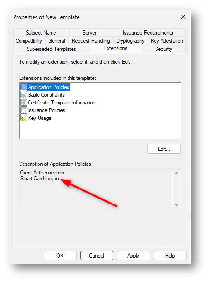Go to the Cryptography tab
Image resolution: width=210 pixels, height=283 pixels.
tap(130, 41)
